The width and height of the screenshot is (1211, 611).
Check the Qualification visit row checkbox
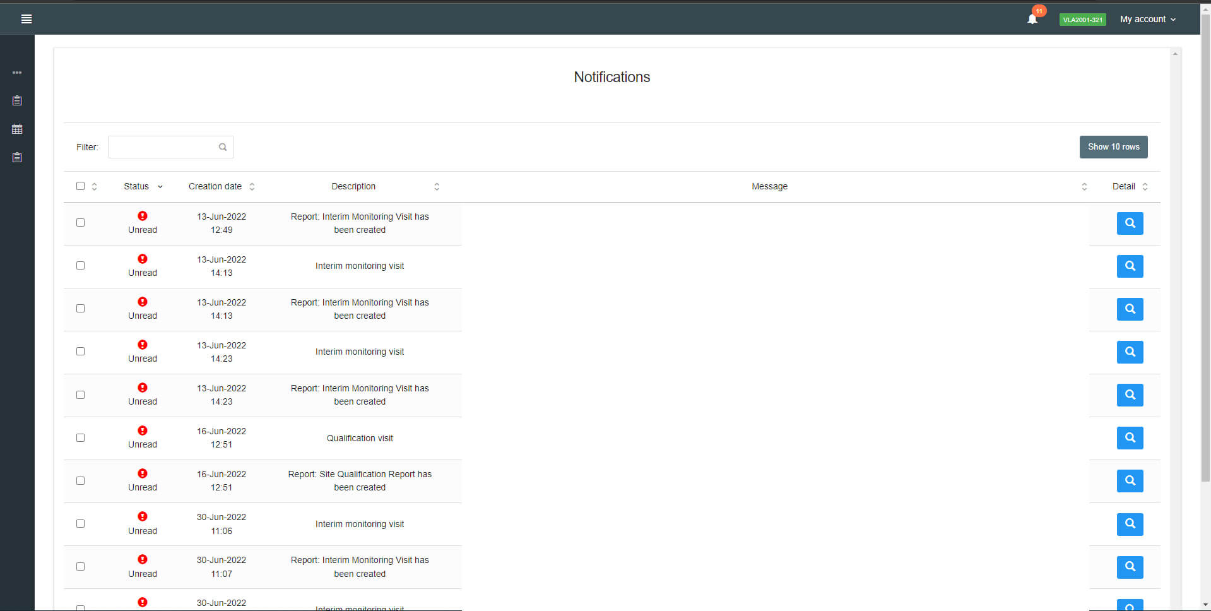pyautogui.click(x=80, y=437)
